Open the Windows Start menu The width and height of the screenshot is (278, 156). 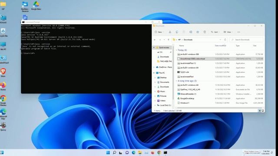[x=108, y=153]
